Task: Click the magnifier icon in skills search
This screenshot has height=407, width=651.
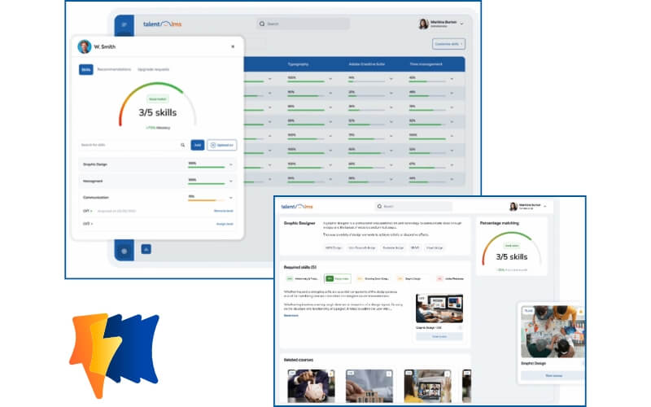Action: coord(182,145)
